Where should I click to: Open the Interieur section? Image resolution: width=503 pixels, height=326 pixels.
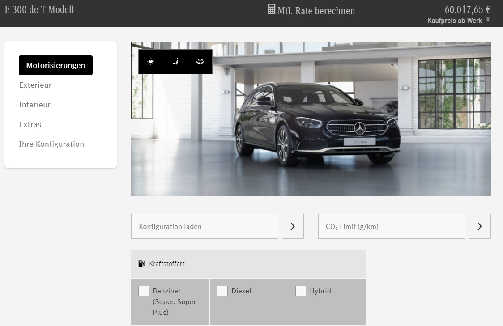(34, 105)
